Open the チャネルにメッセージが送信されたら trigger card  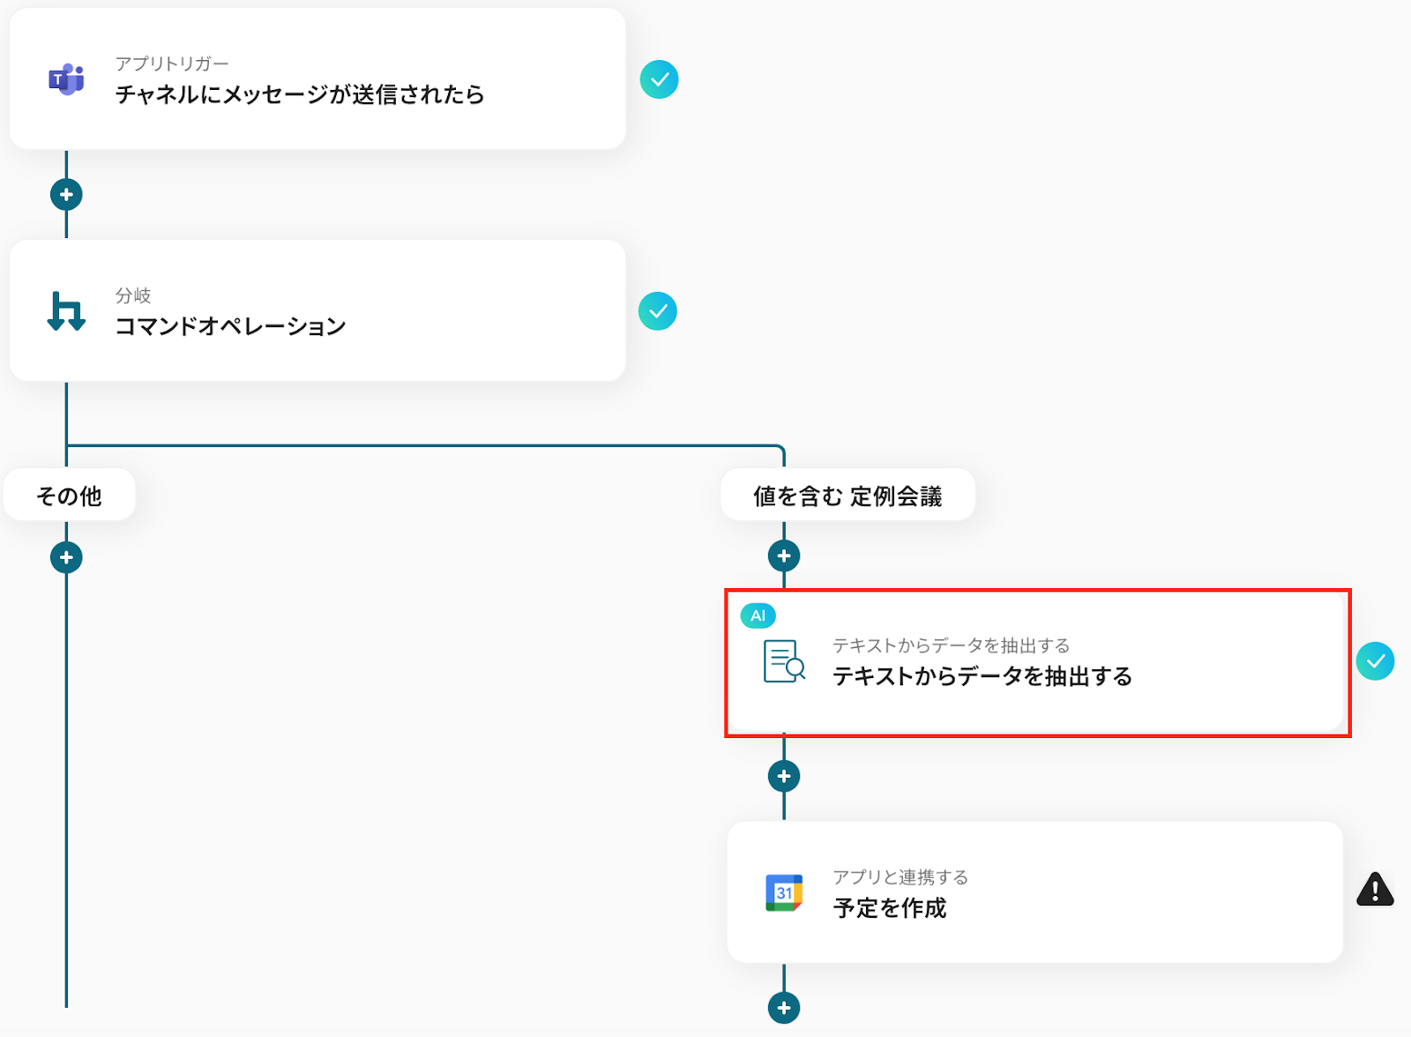click(x=317, y=79)
